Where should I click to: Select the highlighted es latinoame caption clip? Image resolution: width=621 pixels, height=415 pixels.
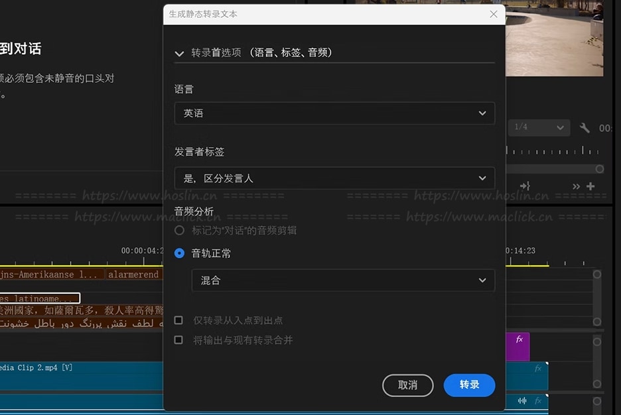(x=40, y=298)
